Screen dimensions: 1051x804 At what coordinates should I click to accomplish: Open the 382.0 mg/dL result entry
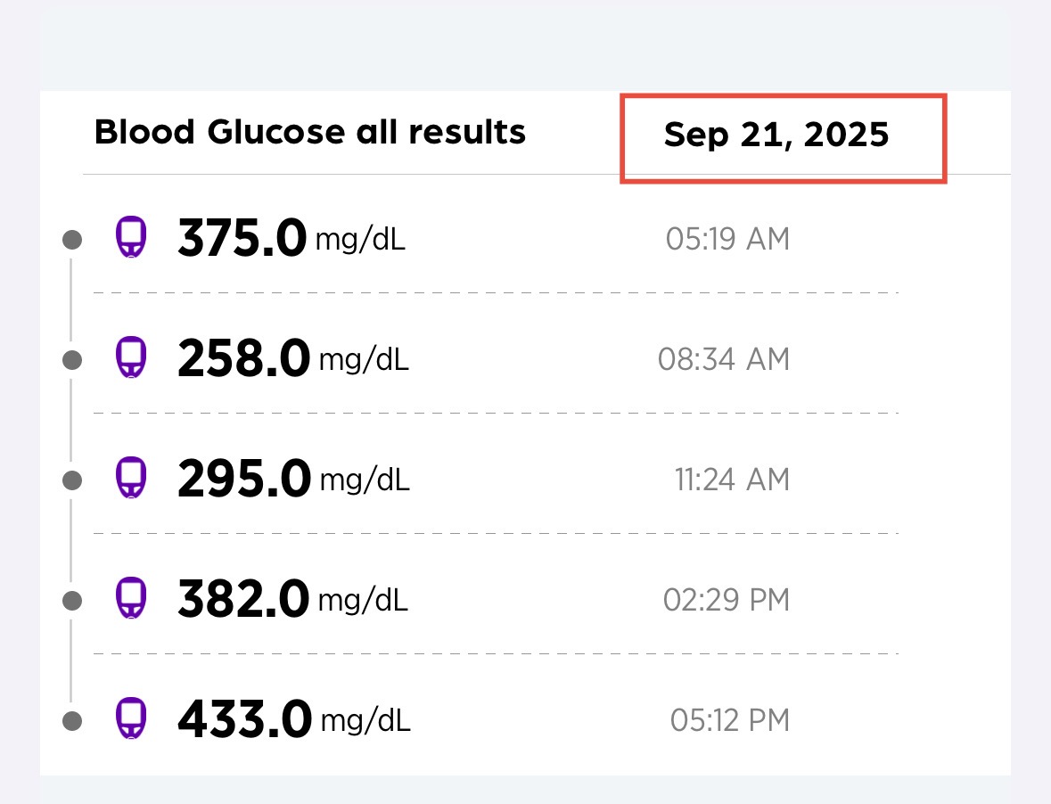[292, 599]
